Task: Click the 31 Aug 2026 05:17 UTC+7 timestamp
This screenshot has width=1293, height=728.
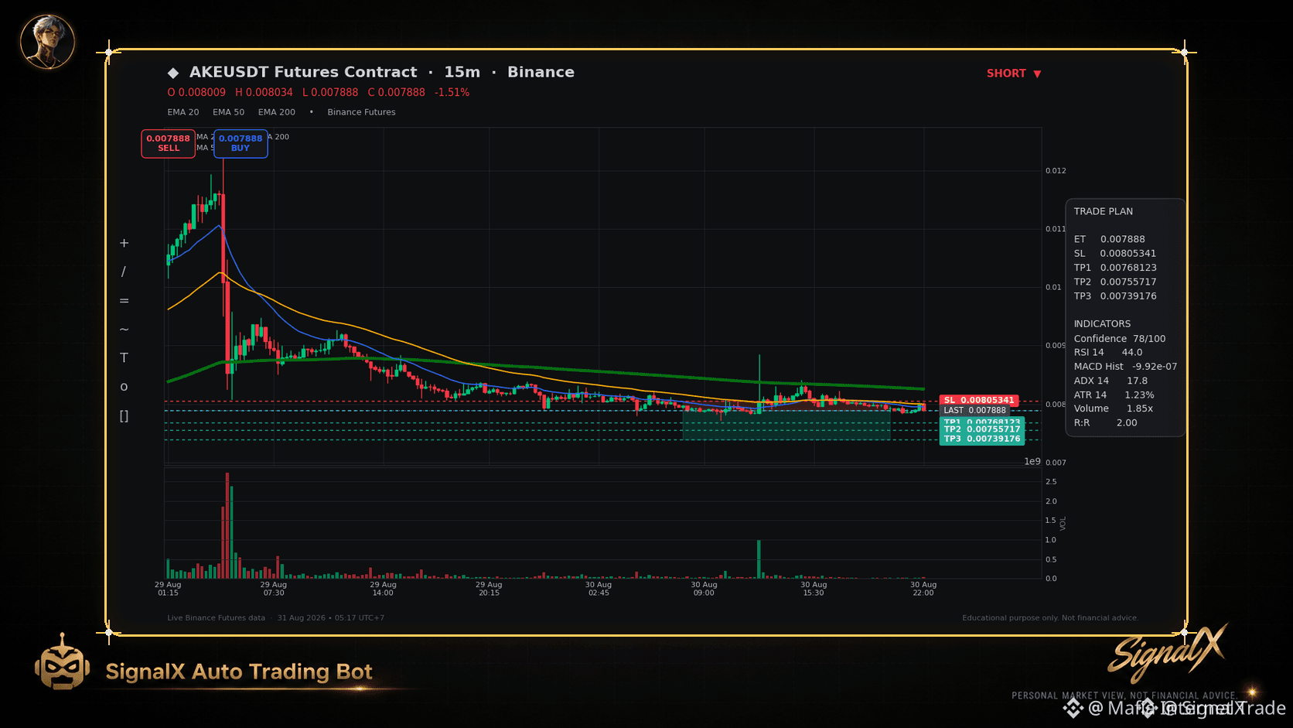Action: [331, 617]
